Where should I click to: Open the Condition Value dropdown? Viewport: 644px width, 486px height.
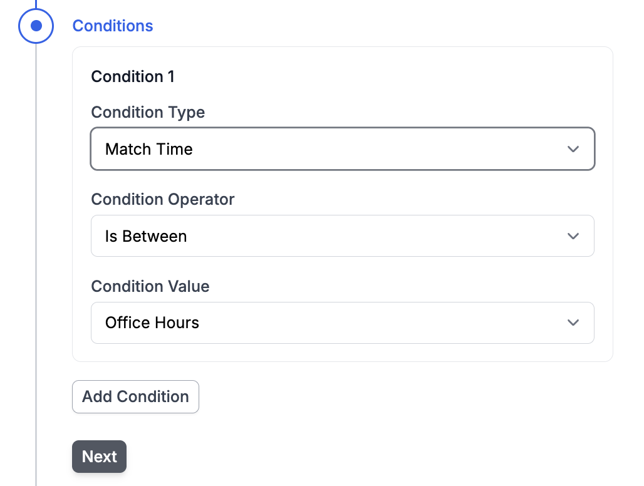342,323
